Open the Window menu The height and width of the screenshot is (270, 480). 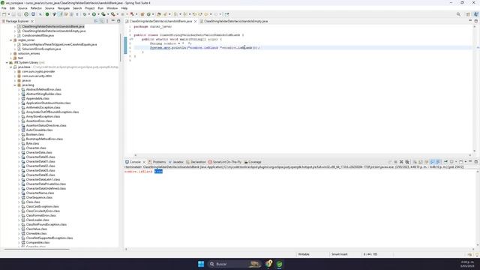pyautogui.click(x=112, y=8)
